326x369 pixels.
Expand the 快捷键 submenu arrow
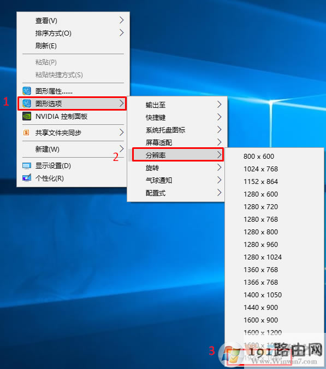(x=219, y=117)
